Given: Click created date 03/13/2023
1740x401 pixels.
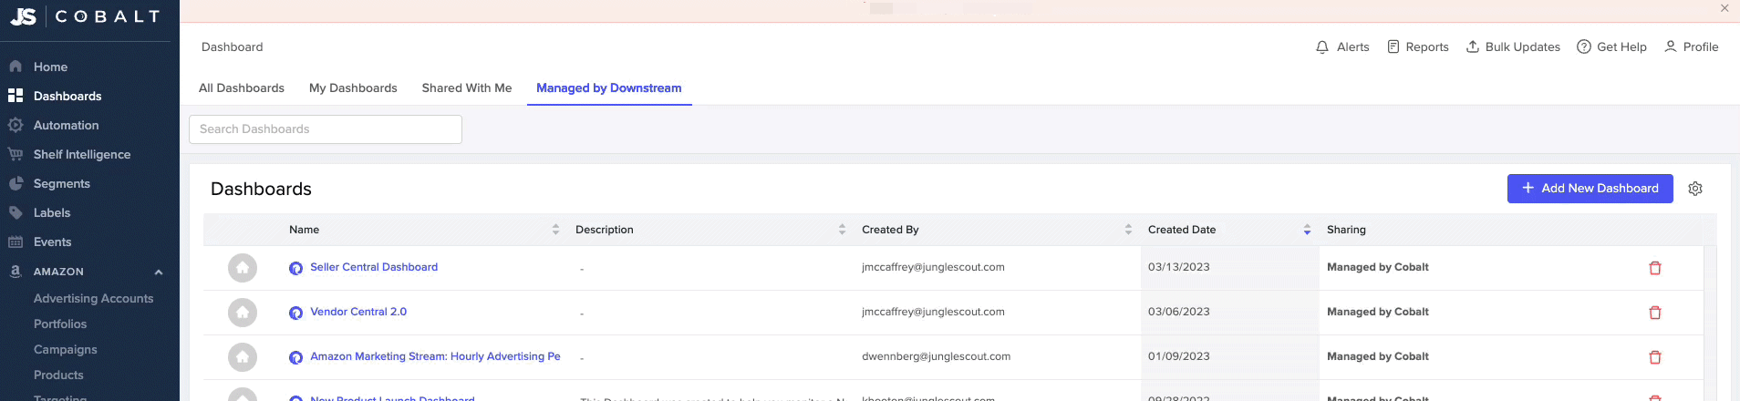Looking at the screenshot, I should [x=1178, y=267].
